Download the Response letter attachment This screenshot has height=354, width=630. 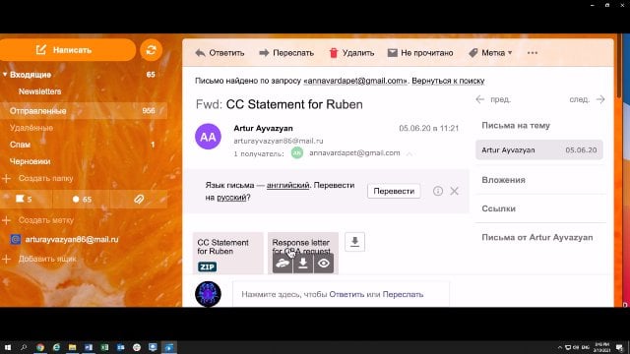click(303, 264)
